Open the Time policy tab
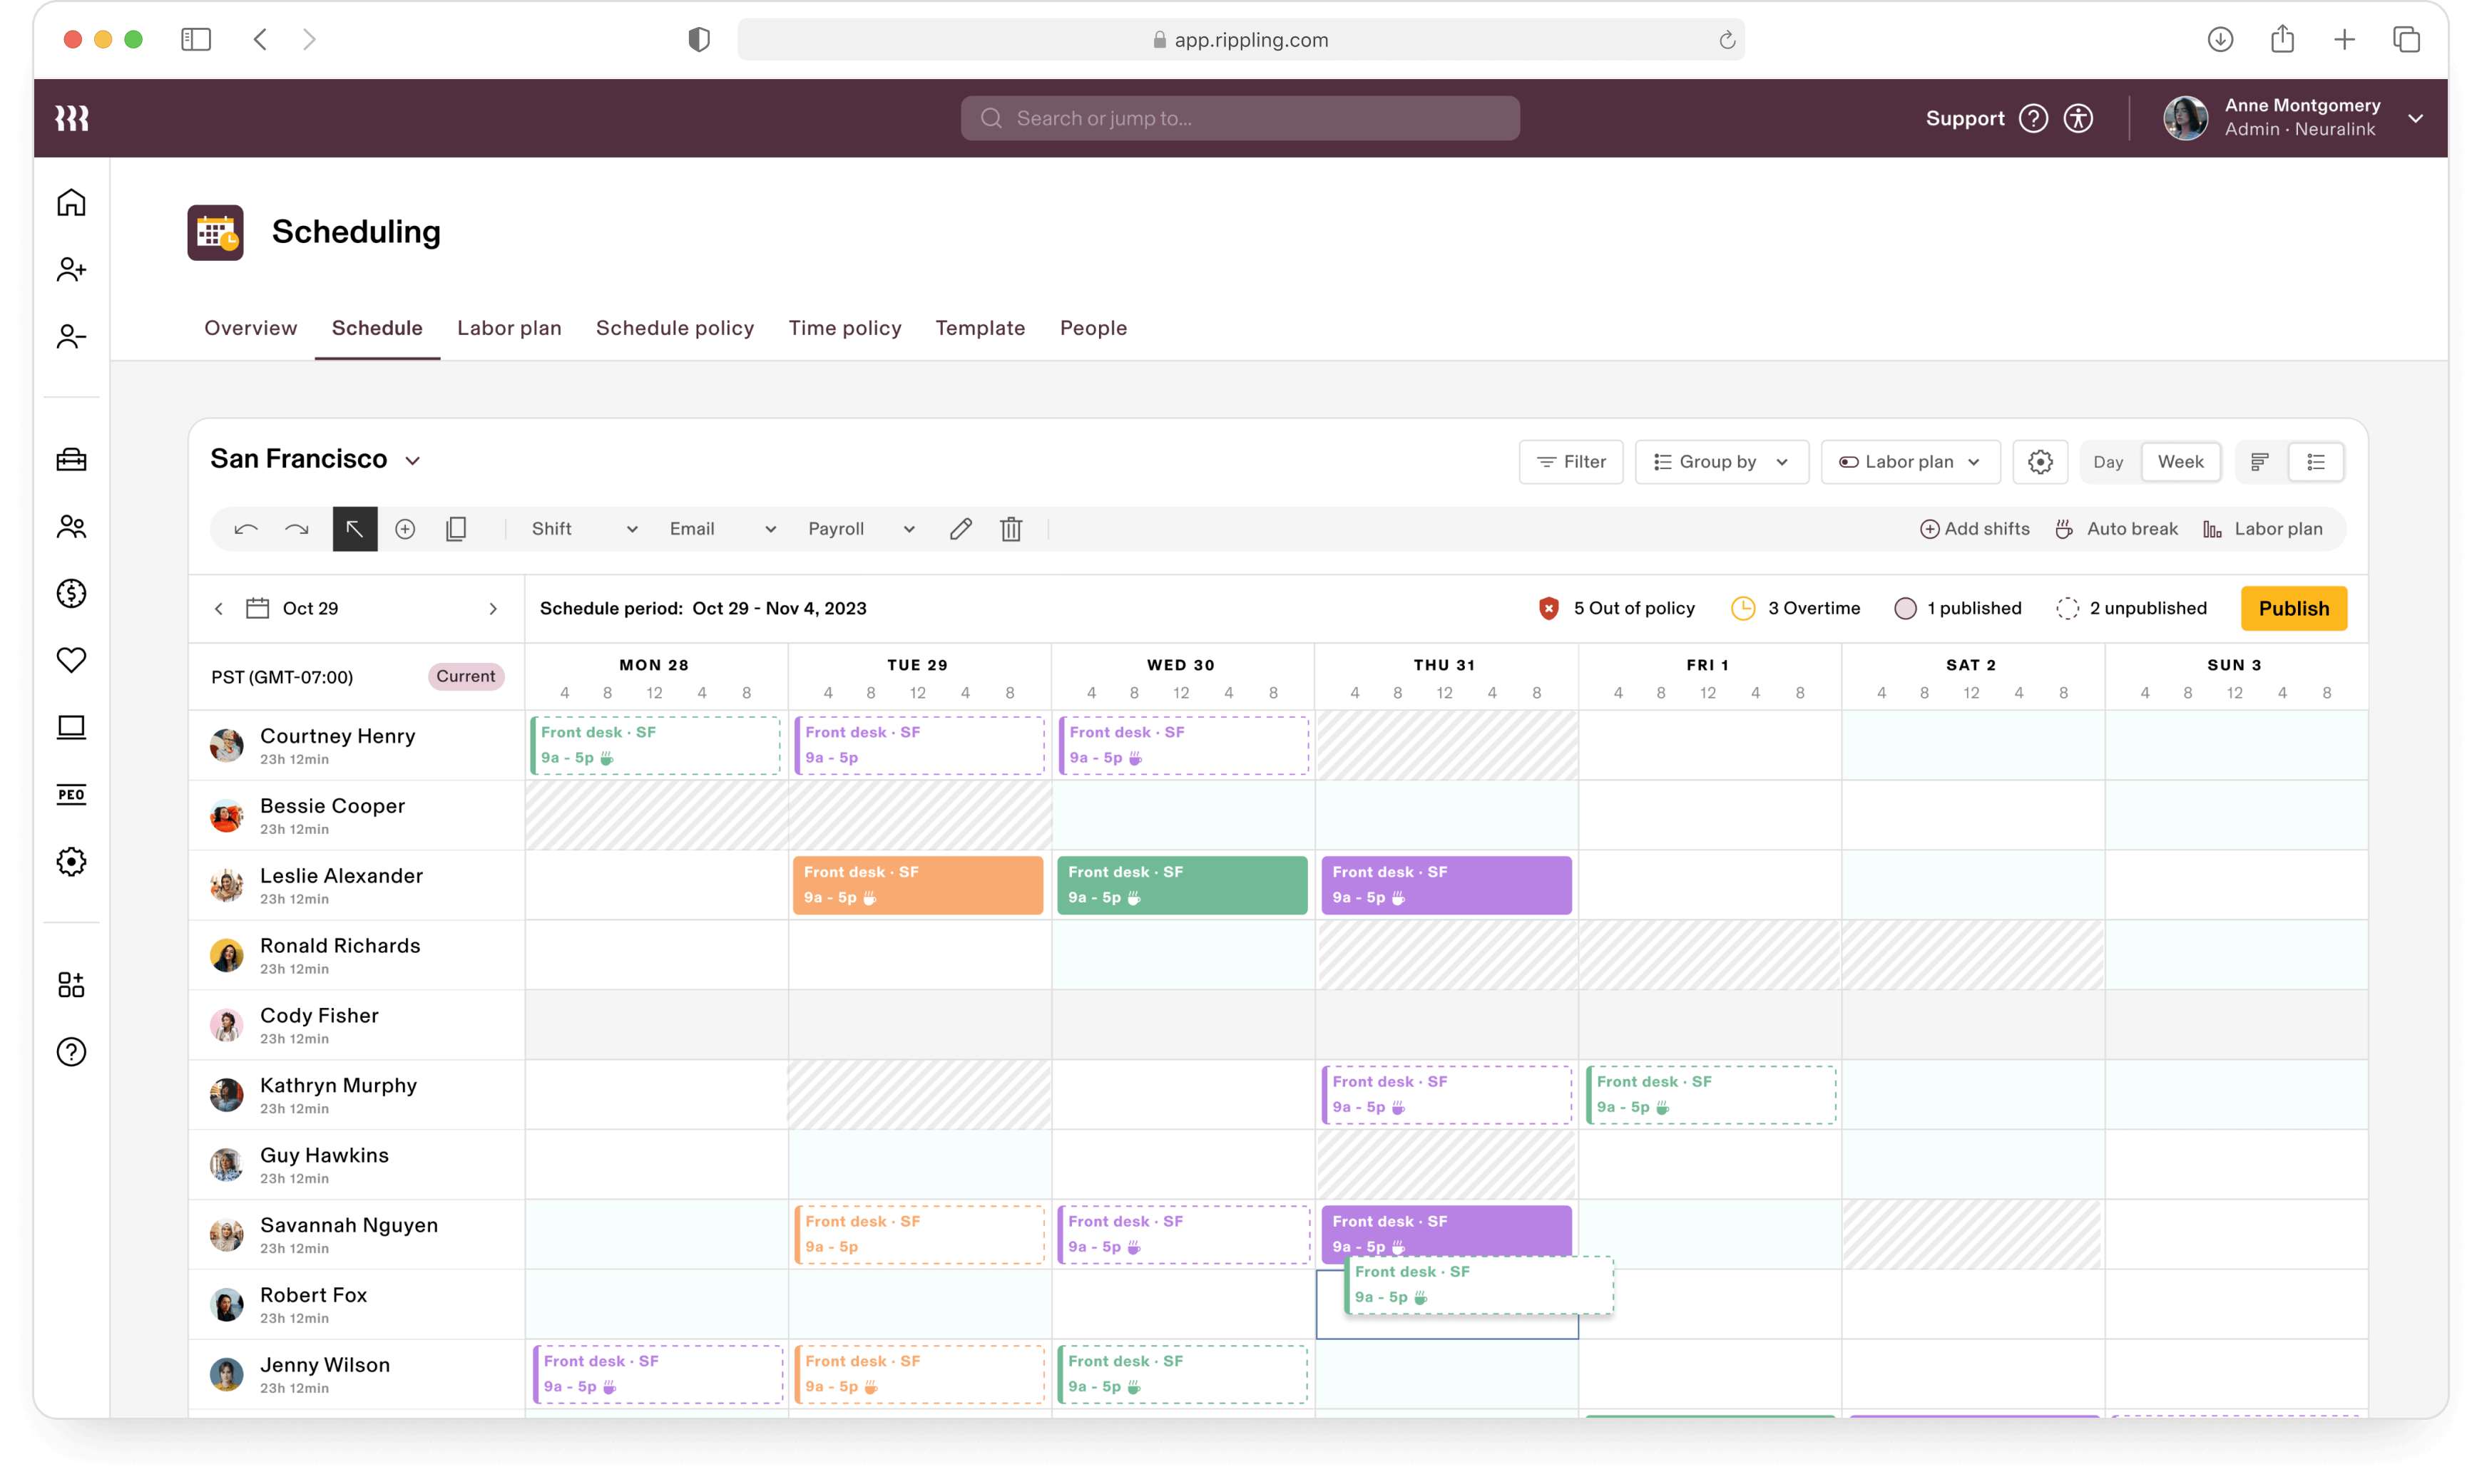Screen dimensions: 2482x1484 pyautogui.click(x=844, y=328)
